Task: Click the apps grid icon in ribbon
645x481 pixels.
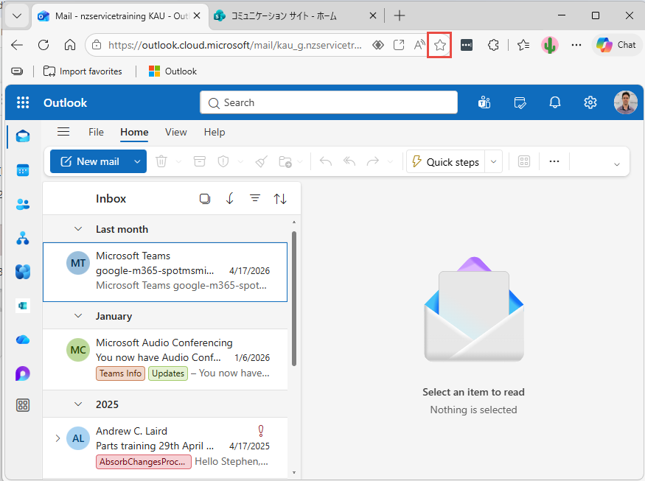Action: [x=524, y=161]
